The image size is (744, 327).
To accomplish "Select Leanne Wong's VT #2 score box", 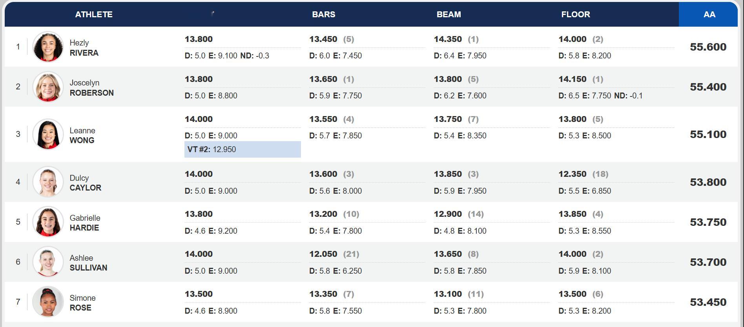I will [x=243, y=149].
